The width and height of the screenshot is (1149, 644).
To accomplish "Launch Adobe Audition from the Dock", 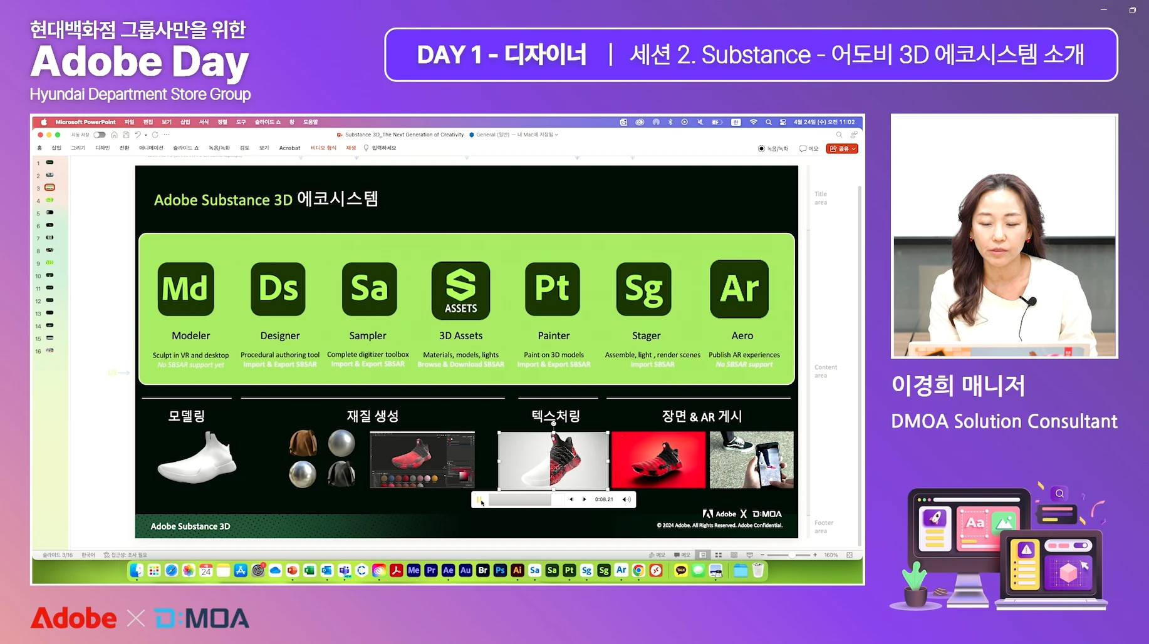I will coord(465,570).
